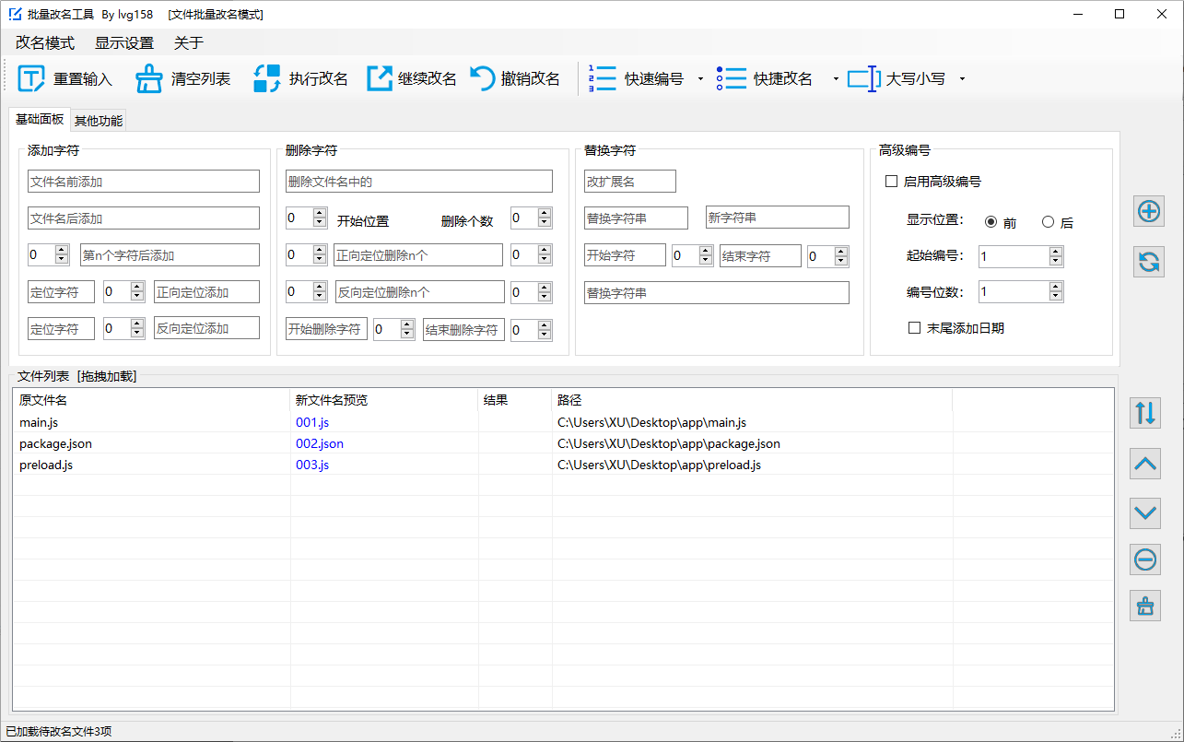The image size is (1184, 742).
Task: Check the 末尾添加日期 option
Action: tap(915, 327)
